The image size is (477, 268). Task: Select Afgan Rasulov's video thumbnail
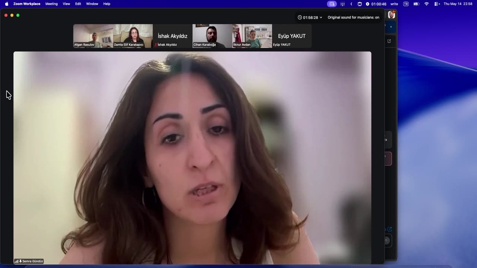(93, 36)
